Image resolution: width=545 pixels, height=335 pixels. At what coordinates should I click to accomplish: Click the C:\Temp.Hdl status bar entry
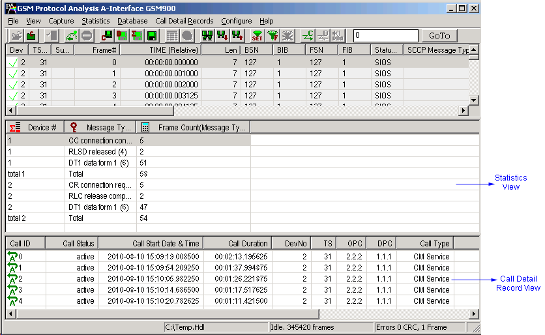coord(216,327)
